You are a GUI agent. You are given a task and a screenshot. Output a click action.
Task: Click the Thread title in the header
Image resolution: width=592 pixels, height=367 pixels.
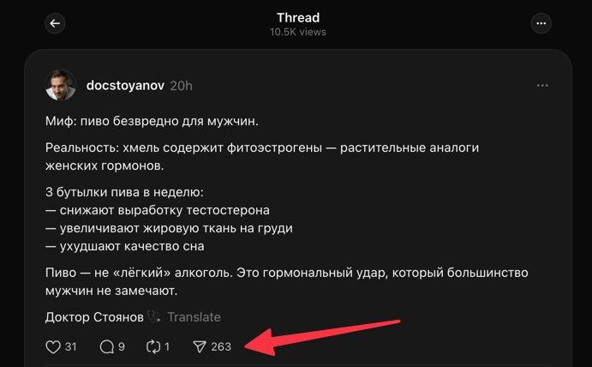point(298,17)
